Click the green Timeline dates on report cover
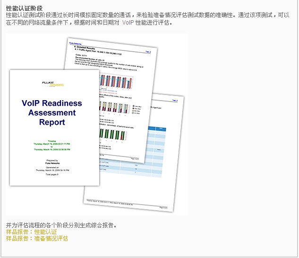Image resolution: width=299 pixels, height=258 pixels. [52, 146]
